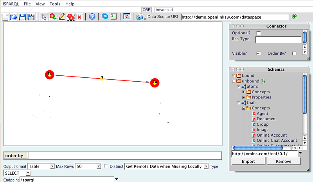Screen dimensions: 313x182
Task: Expand atom Properties folder
Action: 243,98
